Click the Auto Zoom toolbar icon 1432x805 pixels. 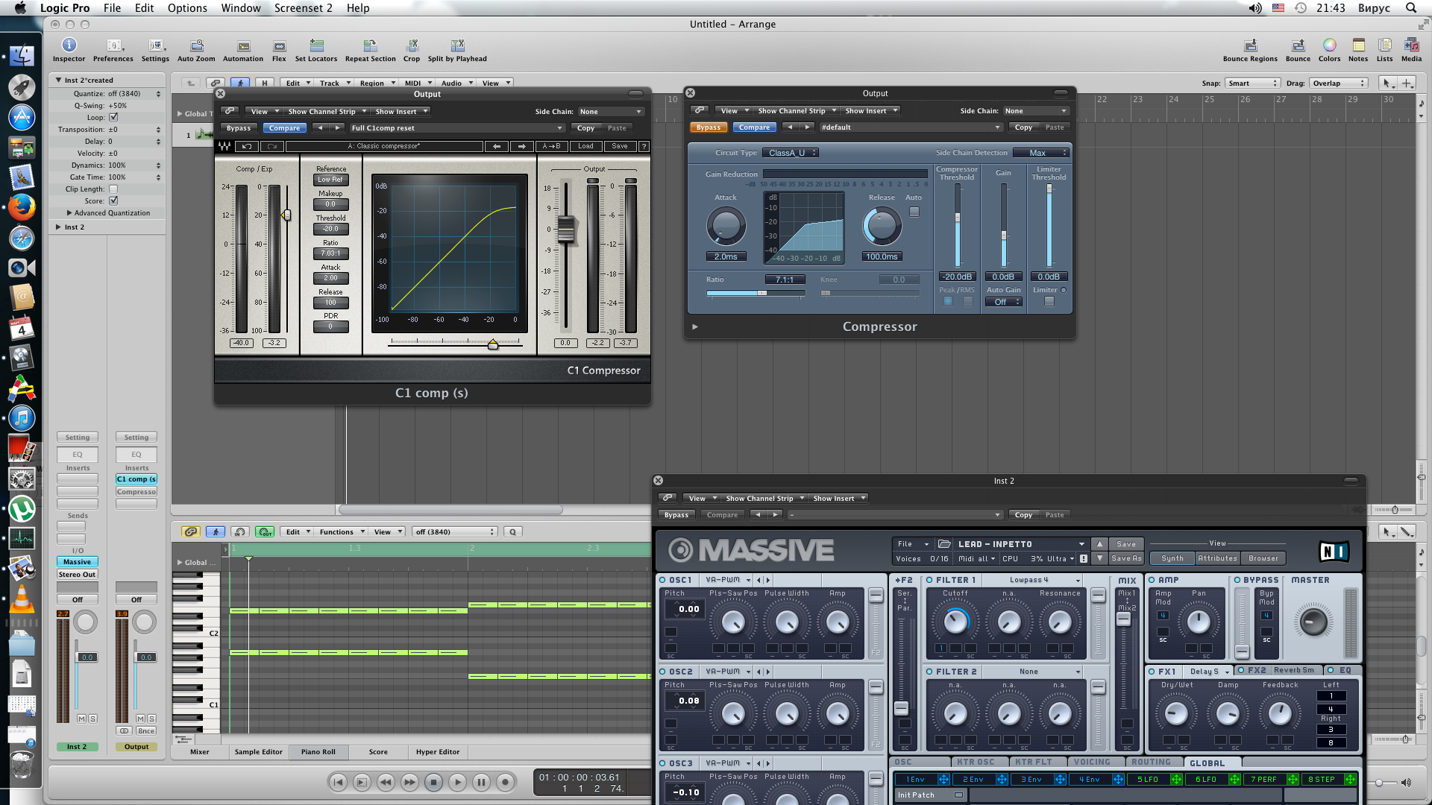[196, 45]
